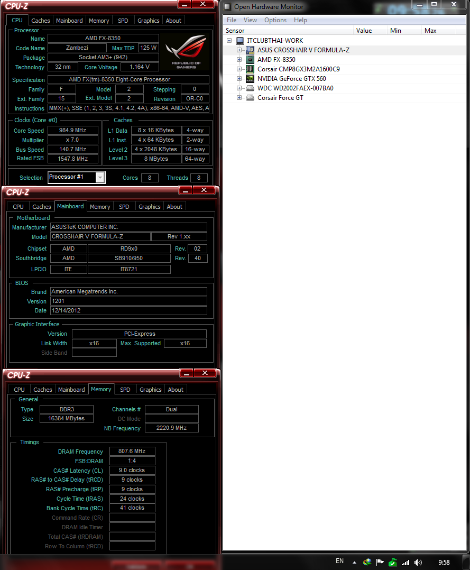Click the Show Desktop button at taskbar edge
This screenshot has height=571, width=470.
click(466, 563)
